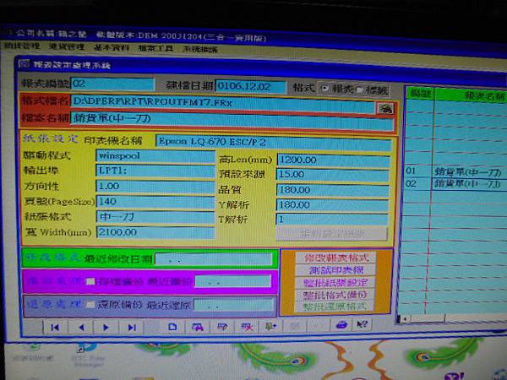Click the 整批還原格式 button
Screen dimensions: 507x380
click(x=335, y=307)
